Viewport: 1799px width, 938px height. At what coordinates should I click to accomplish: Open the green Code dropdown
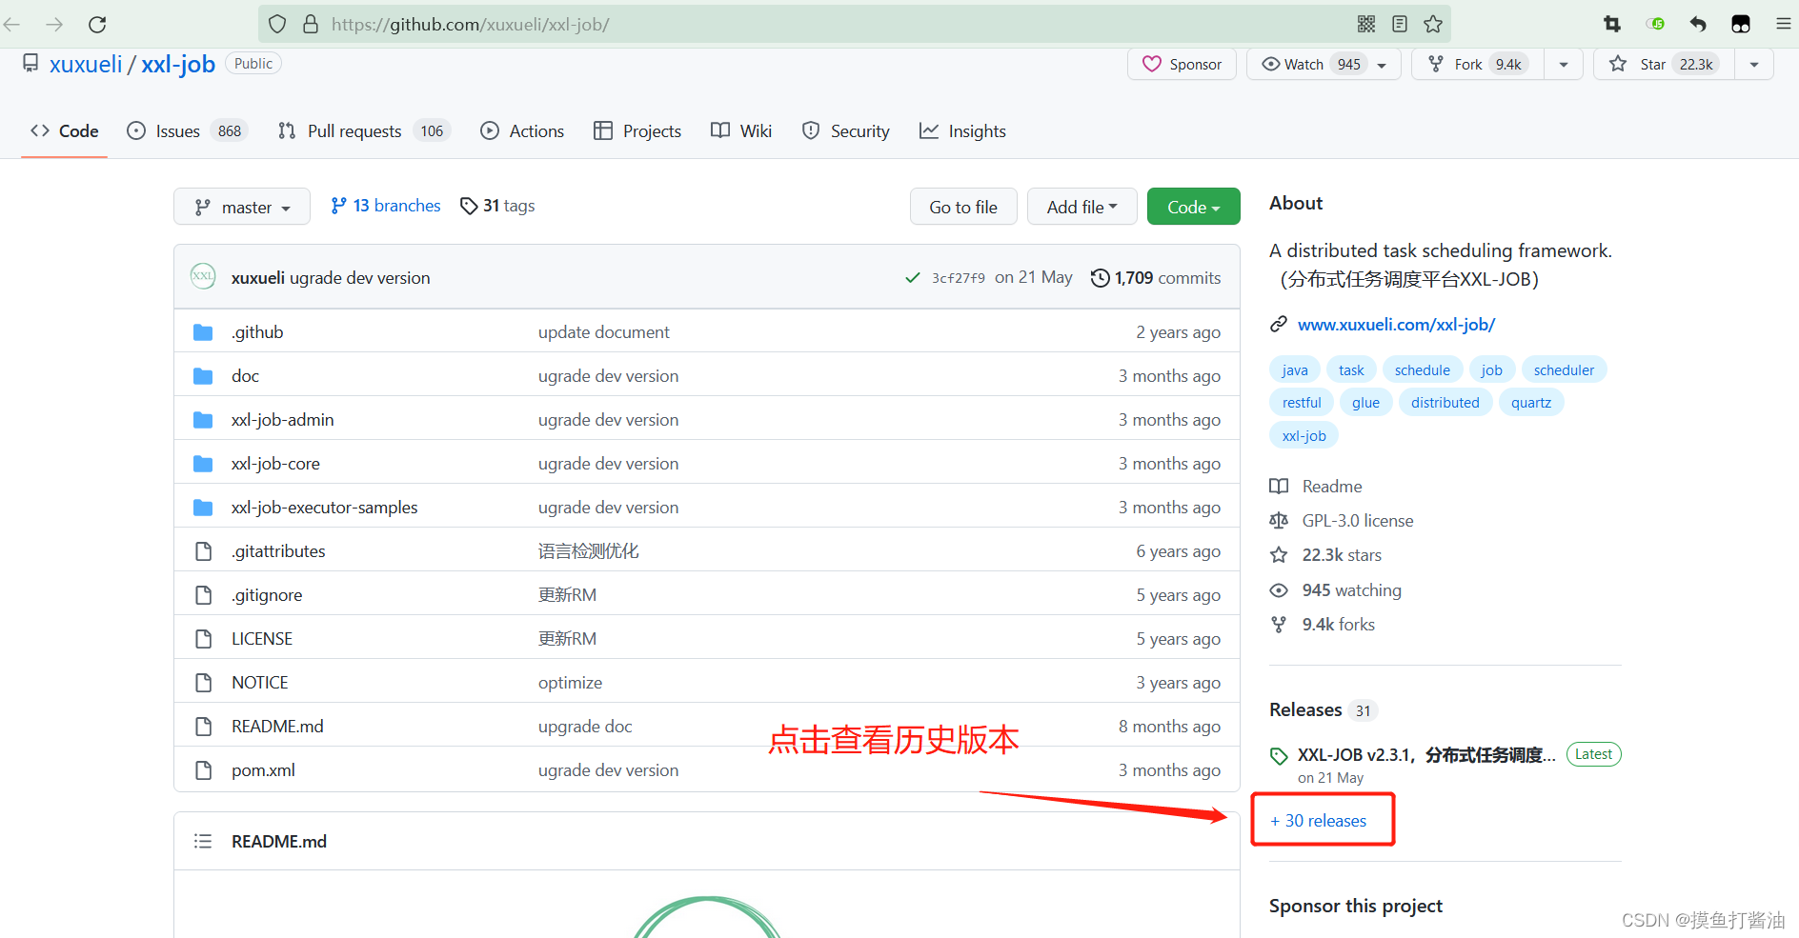[x=1193, y=207]
